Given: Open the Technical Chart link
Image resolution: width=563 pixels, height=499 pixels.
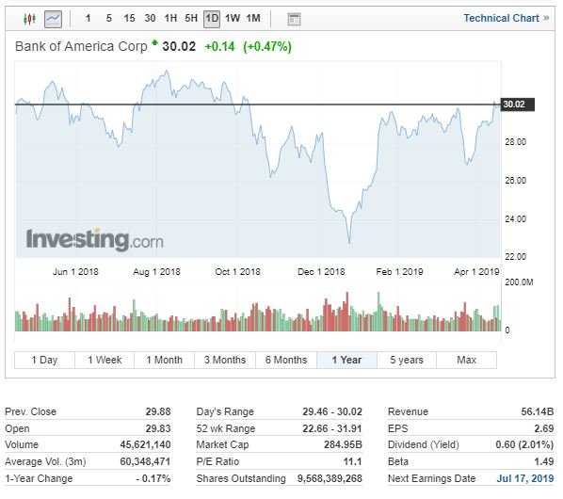Looking at the screenshot, I should tap(507, 18).
